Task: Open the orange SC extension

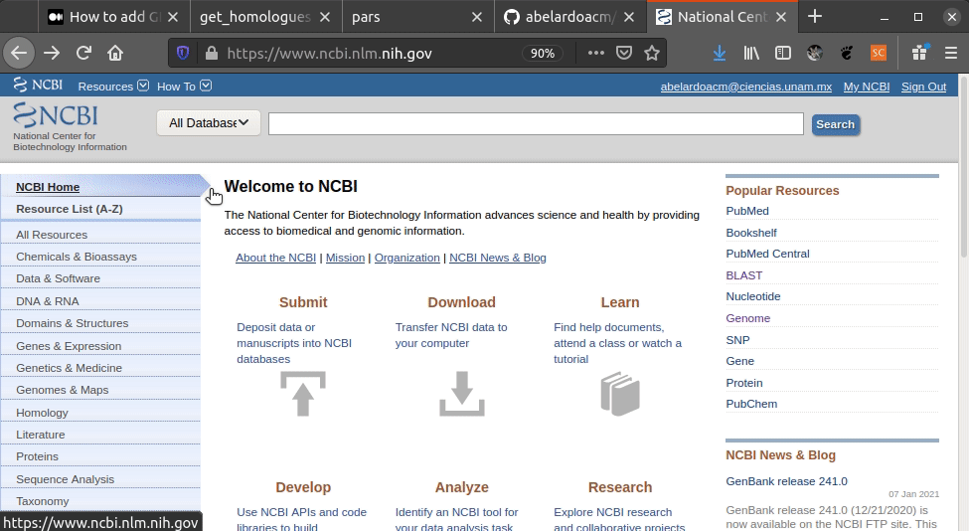Action: click(x=879, y=53)
